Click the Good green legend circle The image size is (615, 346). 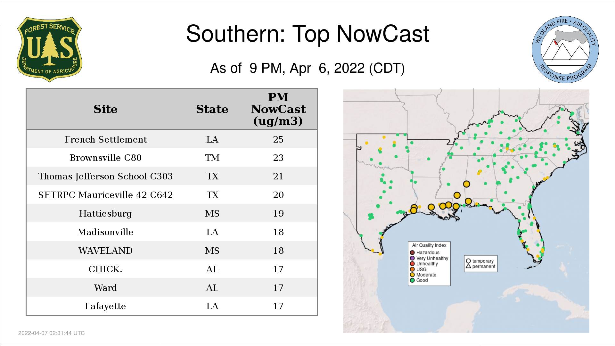coord(412,280)
